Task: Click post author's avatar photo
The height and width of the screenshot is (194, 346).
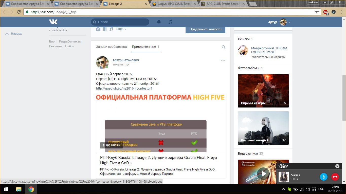Action: 102,62
